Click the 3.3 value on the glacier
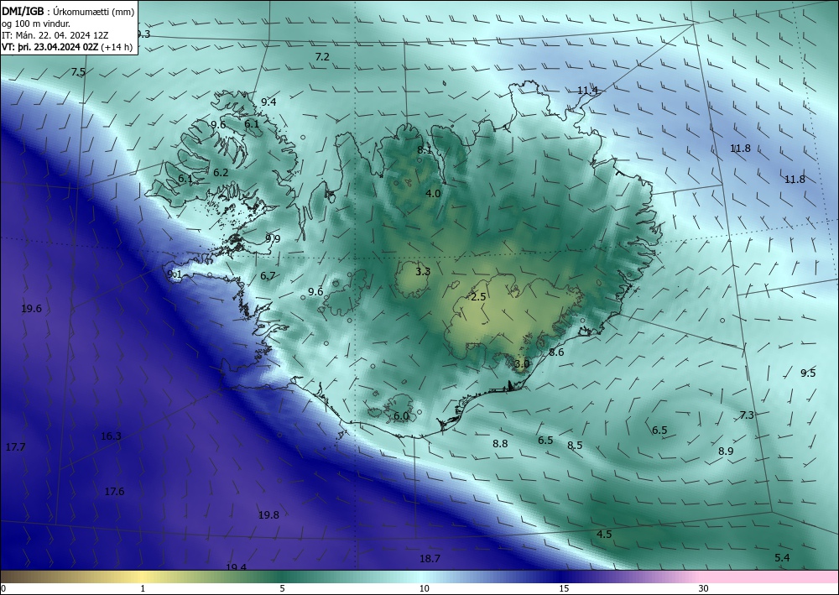This screenshot has height=595, width=839. (x=423, y=272)
